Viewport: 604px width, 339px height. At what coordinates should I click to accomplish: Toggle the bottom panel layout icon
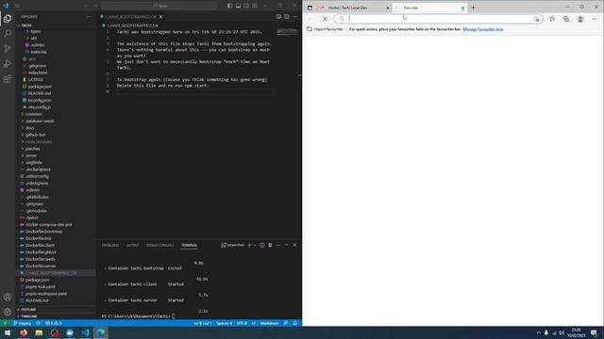point(238,6)
